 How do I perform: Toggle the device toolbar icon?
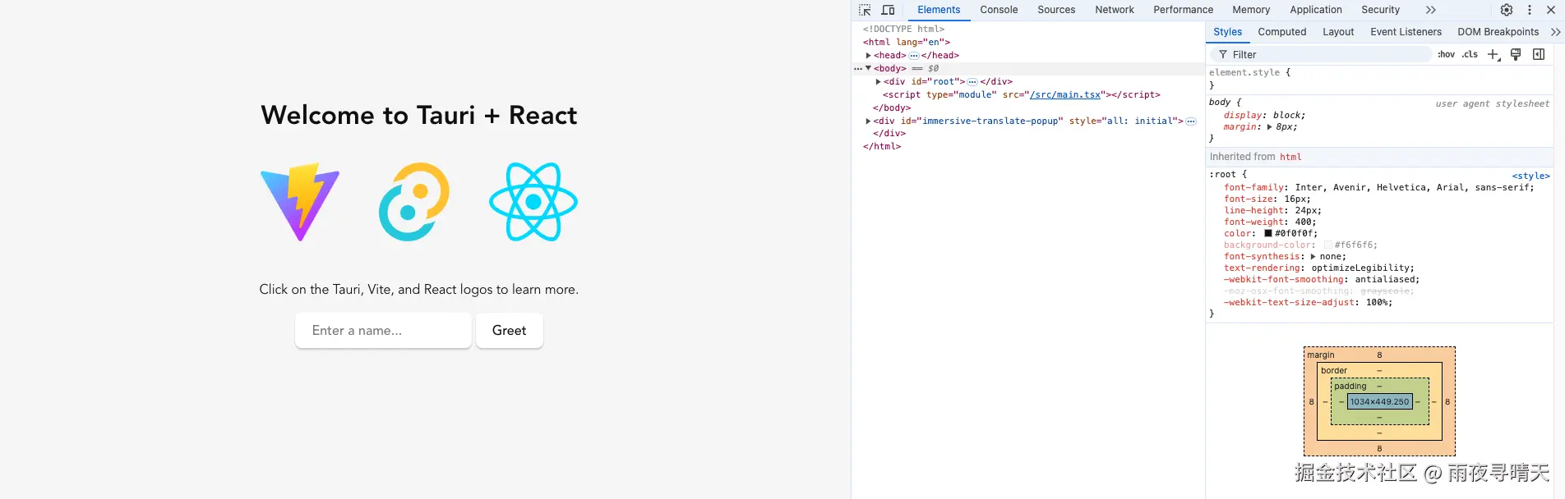(888, 10)
